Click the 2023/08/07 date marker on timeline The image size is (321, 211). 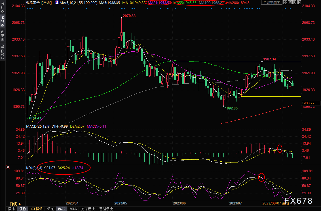(271, 203)
